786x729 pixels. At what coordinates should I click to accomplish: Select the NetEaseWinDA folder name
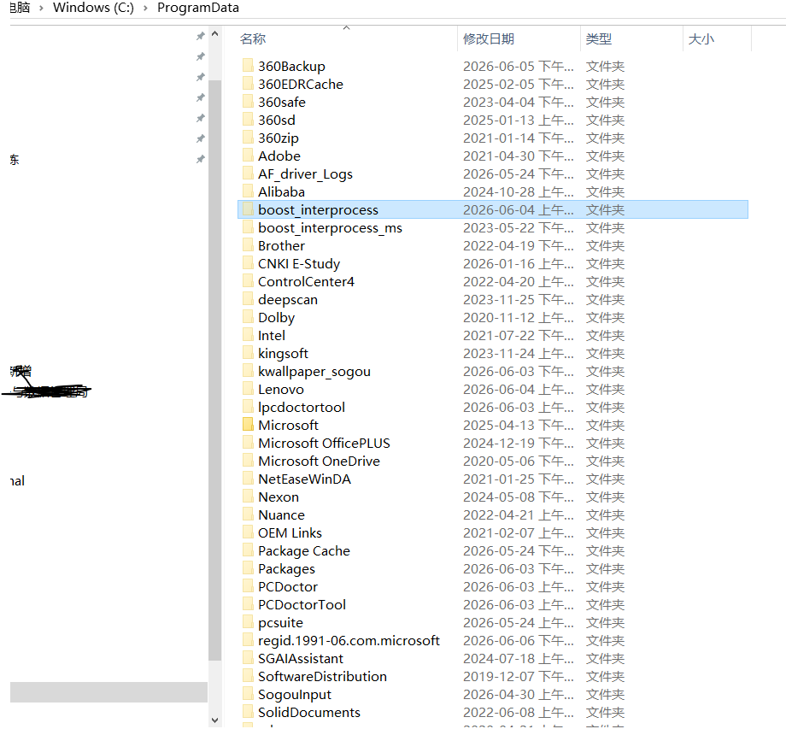click(x=304, y=479)
